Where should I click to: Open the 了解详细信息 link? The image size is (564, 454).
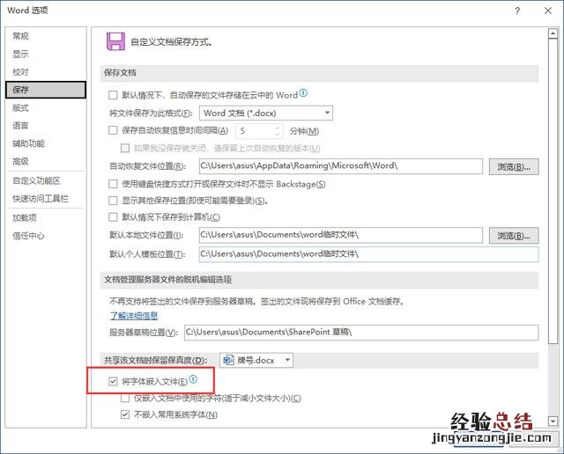[134, 316]
